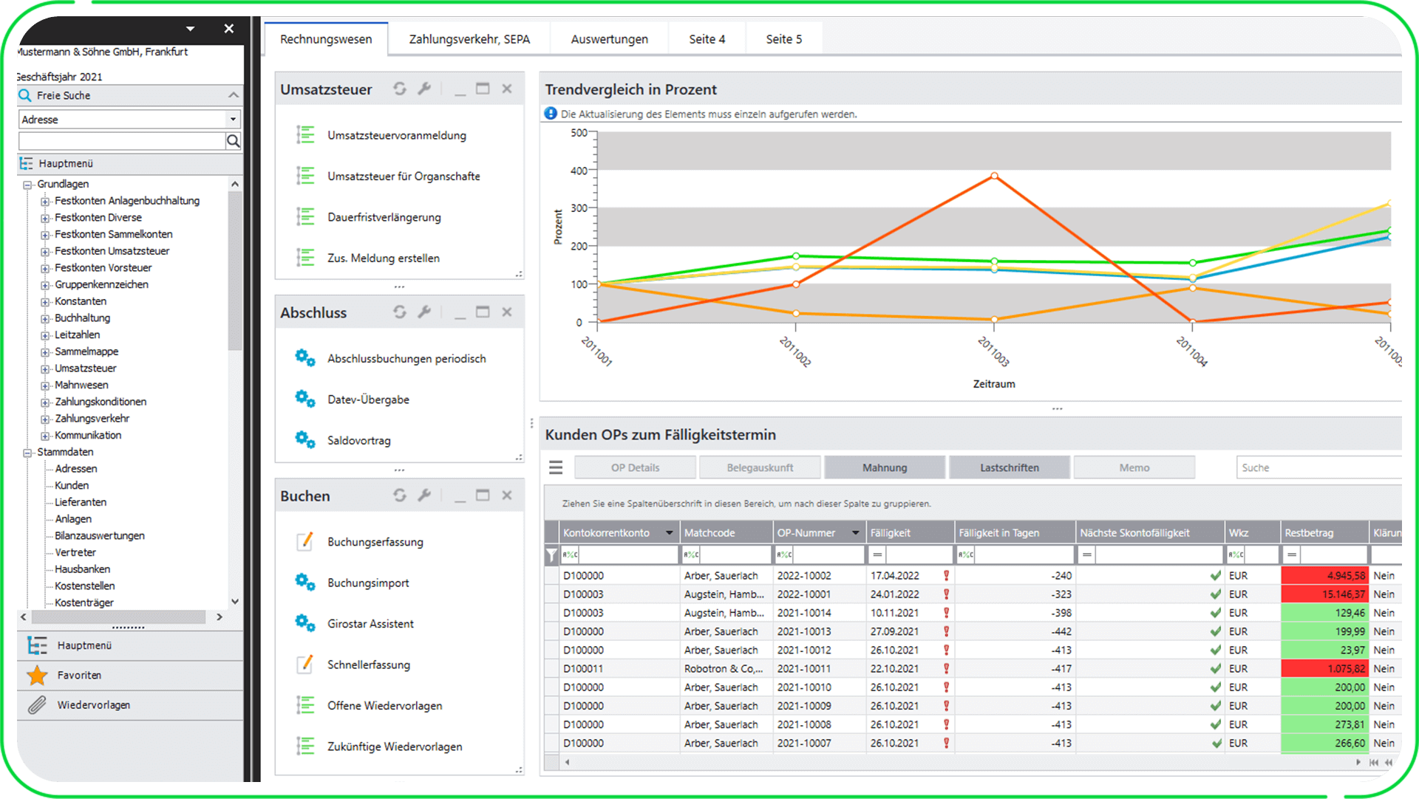Collapse the Stammdaten tree node
The height and width of the screenshot is (799, 1419).
tap(27, 453)
